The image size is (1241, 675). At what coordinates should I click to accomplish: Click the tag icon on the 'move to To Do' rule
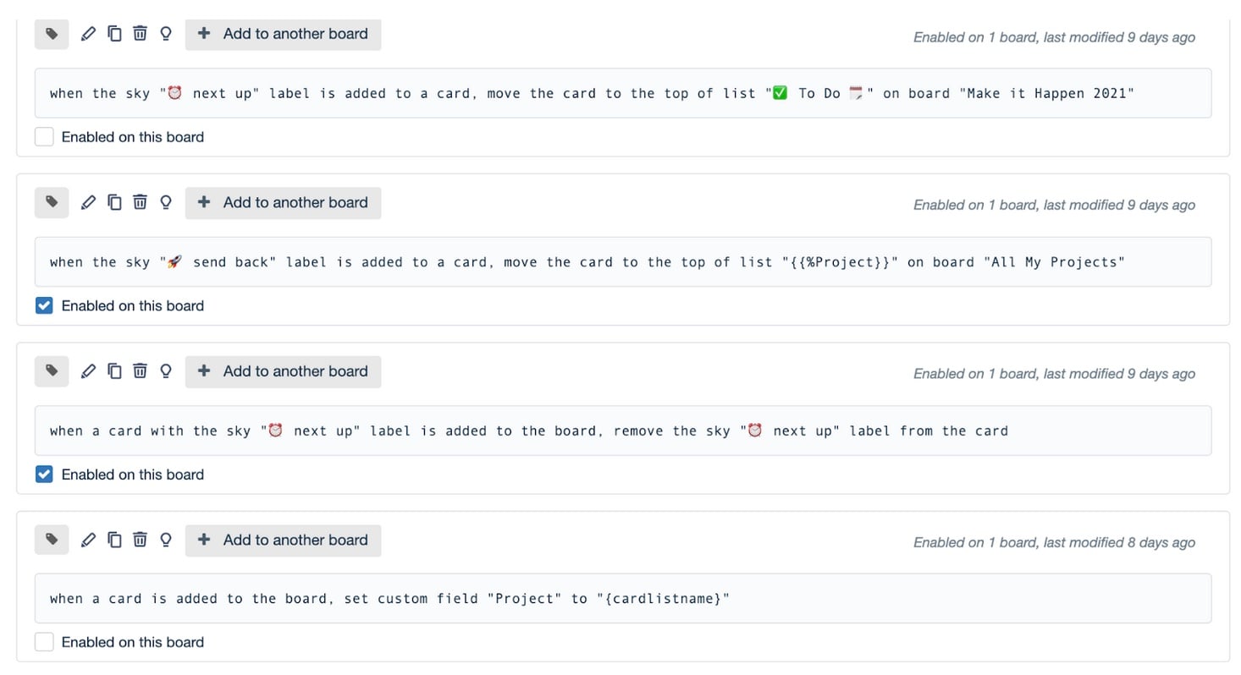[52, 34]
